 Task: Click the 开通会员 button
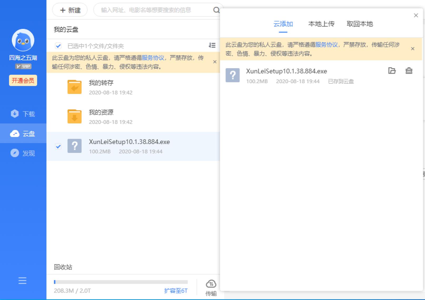tap(23, 81)
